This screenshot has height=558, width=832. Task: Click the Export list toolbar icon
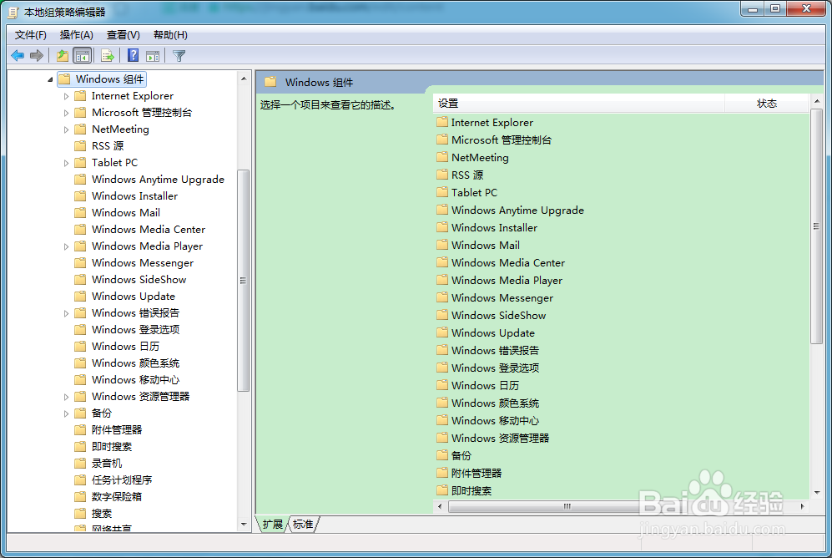point(108,56)
